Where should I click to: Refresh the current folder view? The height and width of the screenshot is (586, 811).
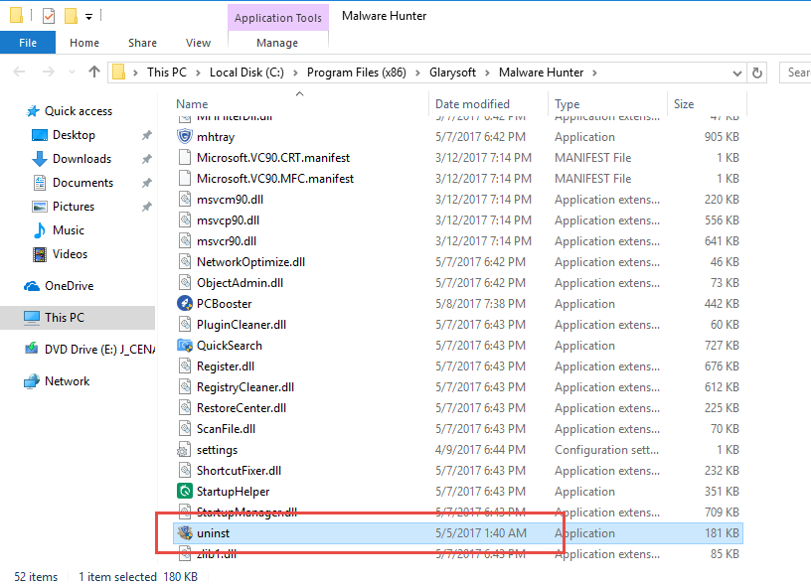[x=757, y=73]
